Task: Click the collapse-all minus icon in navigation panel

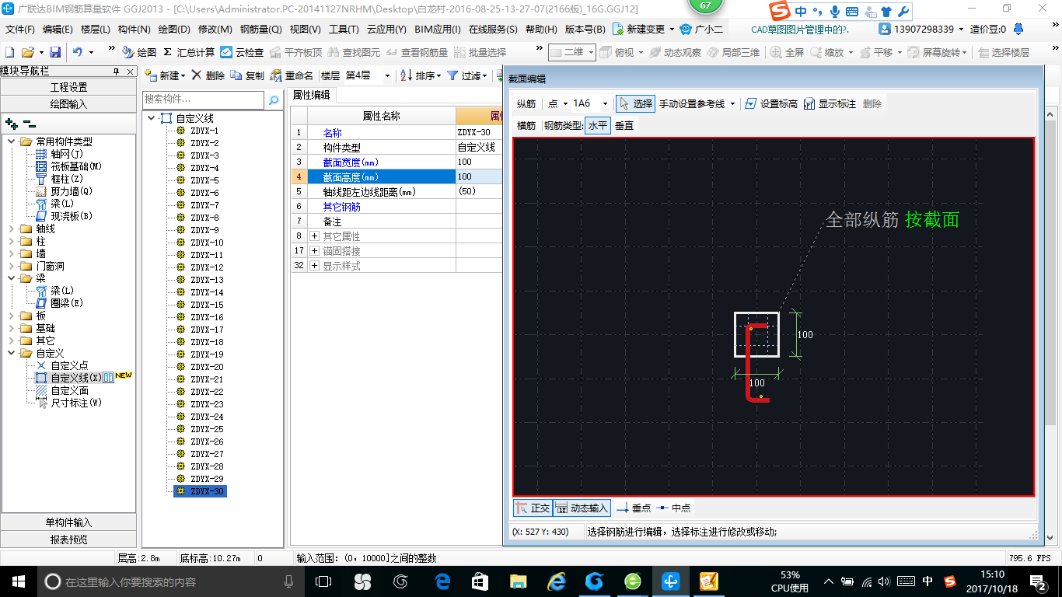Action: pyautogui.click(x=30, y=124)
